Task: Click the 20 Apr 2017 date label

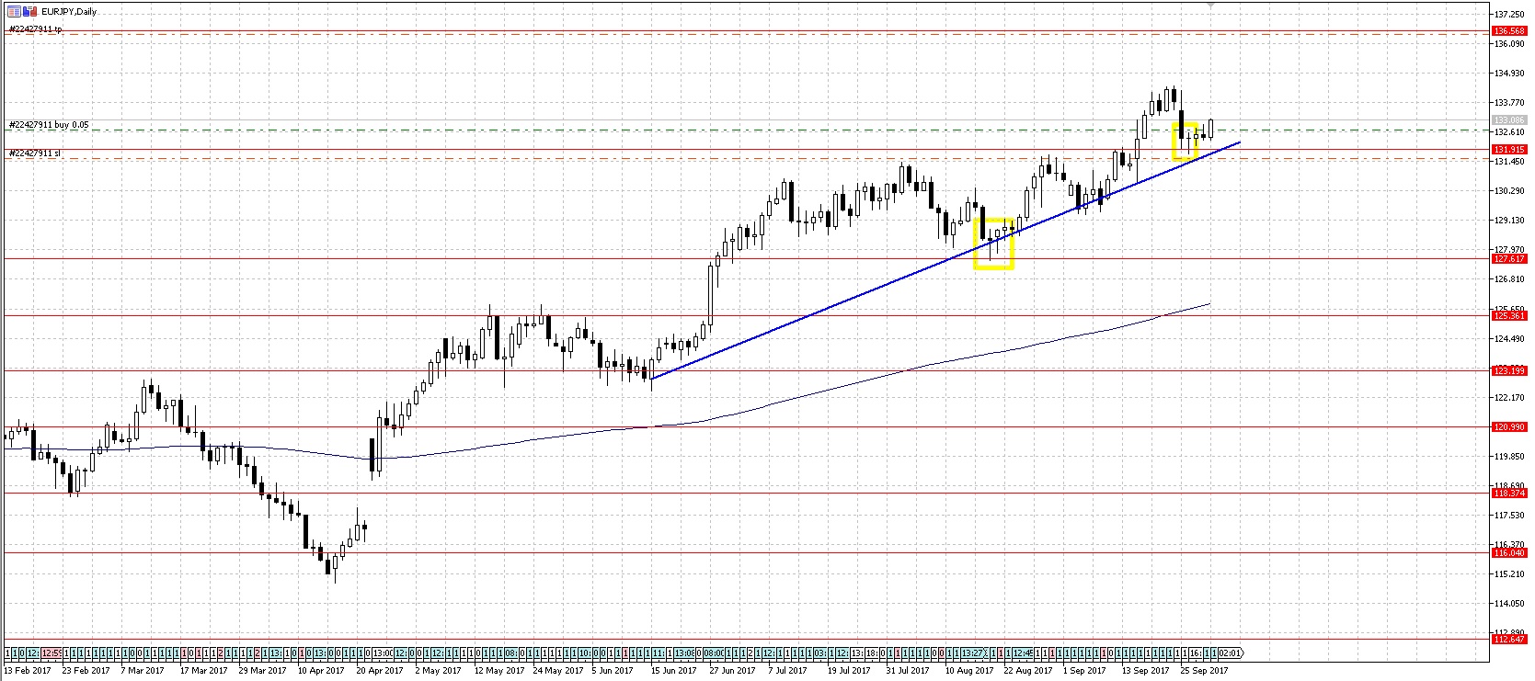Action: click(380, 670)
